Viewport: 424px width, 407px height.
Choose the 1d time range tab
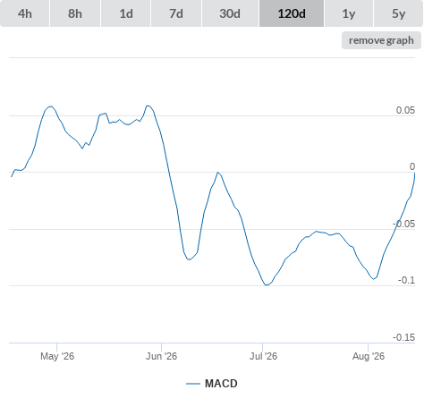[x=126, y=13]
